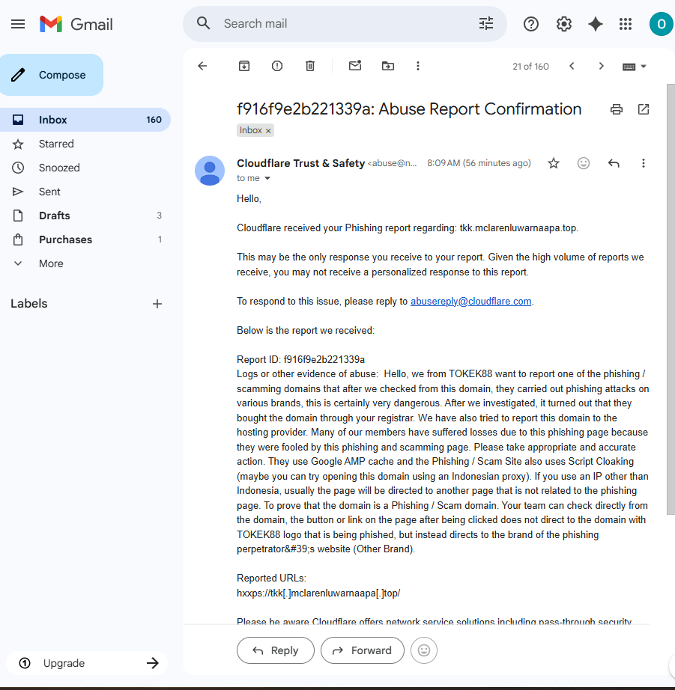Click the 8:09 AM timestamp

[479, 163]
